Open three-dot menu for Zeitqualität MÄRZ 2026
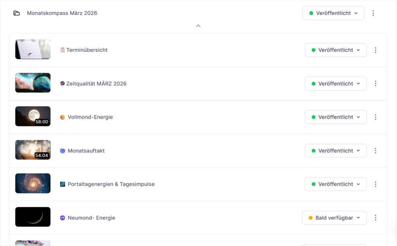This screenshot has width=397, height=246. click(375, 84)
